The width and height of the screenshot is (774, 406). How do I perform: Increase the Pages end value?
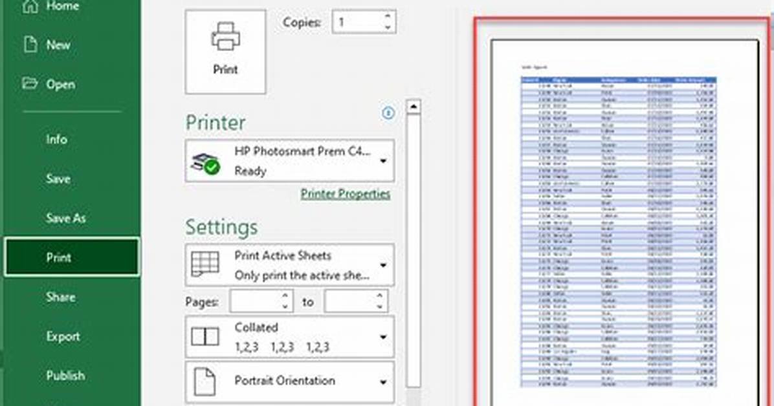pos(380,296)
